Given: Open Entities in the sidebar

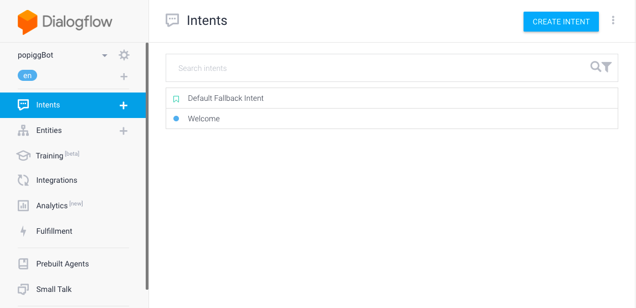Looking at the screenshot, I should (x=49, y=131).
